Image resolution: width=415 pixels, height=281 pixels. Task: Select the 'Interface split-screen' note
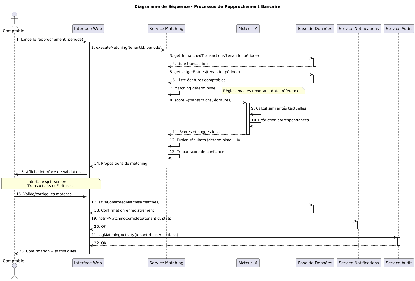tap(51, 184)
